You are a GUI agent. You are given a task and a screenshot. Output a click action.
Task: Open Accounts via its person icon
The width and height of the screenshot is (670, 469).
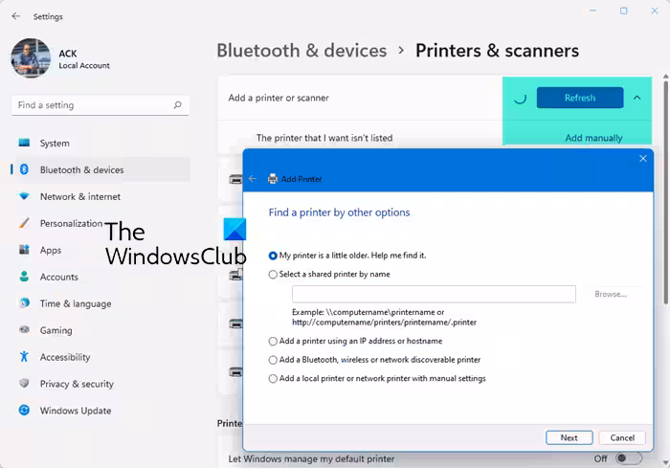pyautogui.click(x=24, y=278)
